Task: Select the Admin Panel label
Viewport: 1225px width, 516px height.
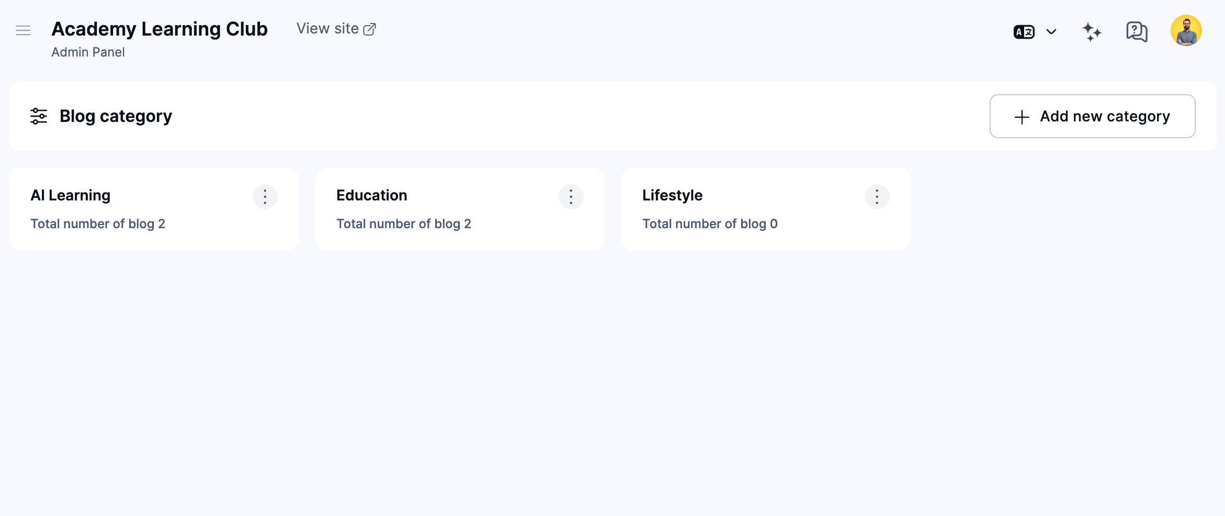Action: [88, 52]
